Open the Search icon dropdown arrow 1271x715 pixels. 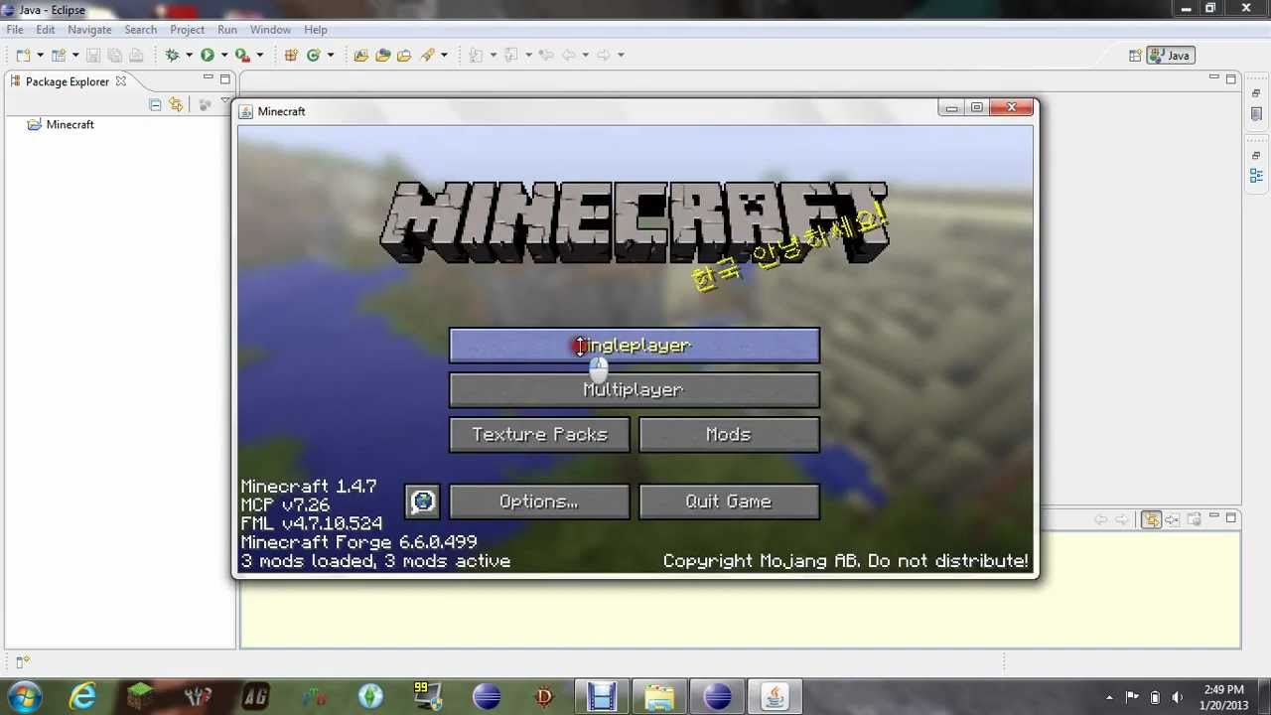click(x=444, y=56)
